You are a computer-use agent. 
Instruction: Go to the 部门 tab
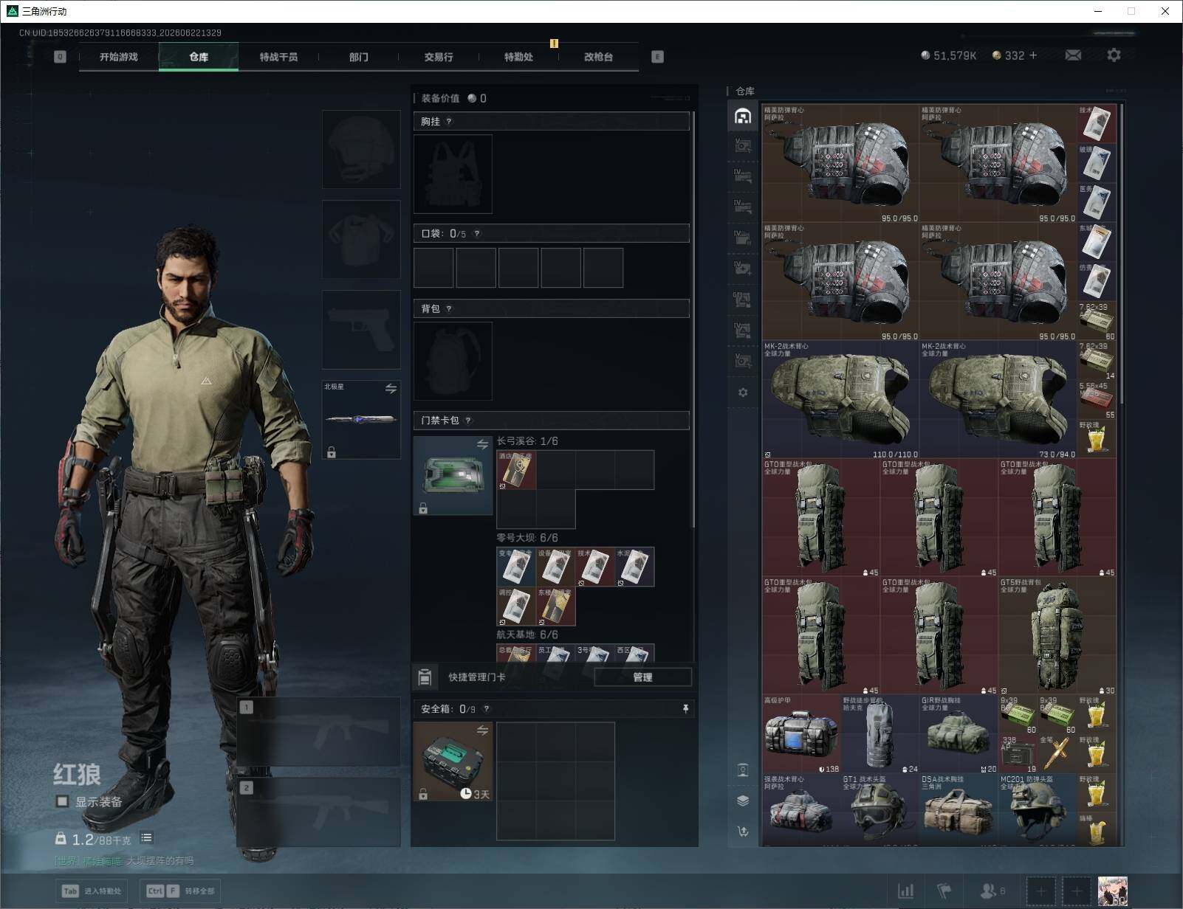pos(359,57)
